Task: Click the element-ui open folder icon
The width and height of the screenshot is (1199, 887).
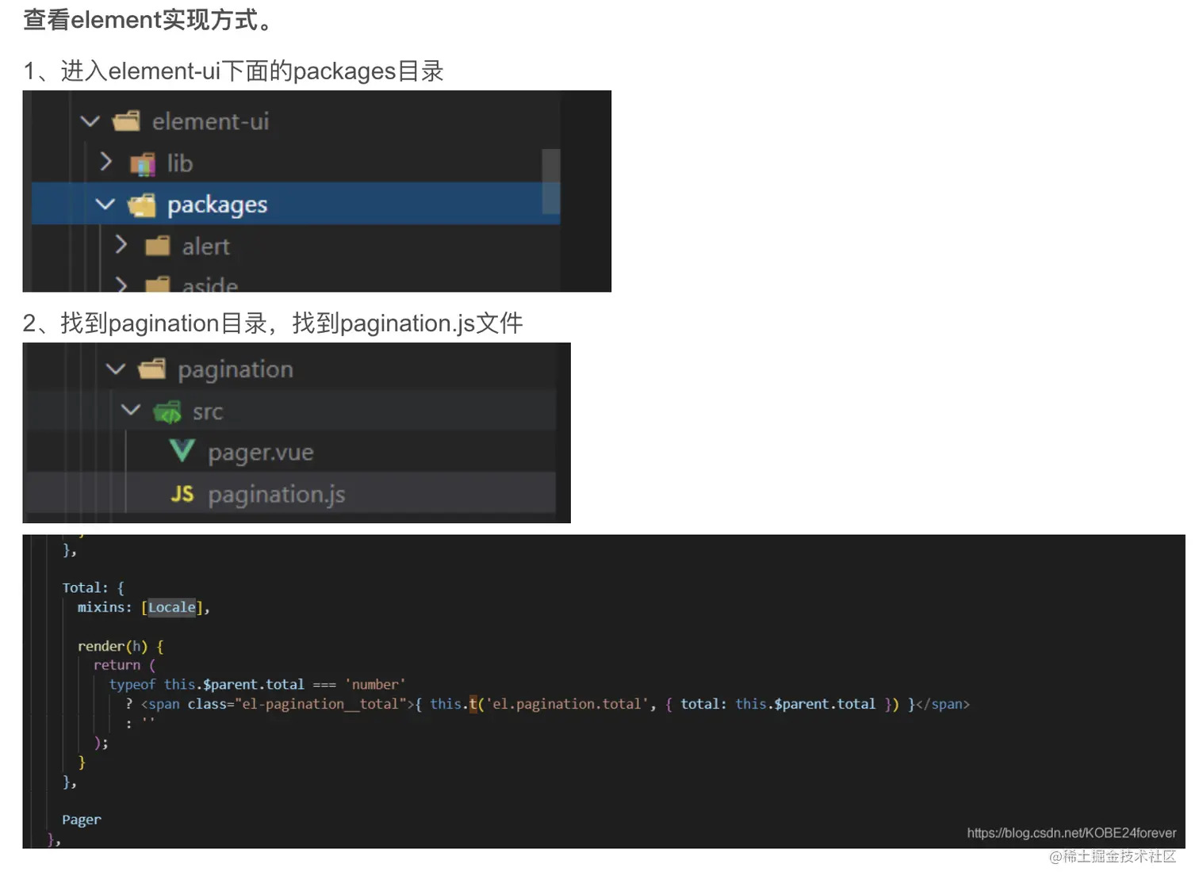Action: (126, 121)
